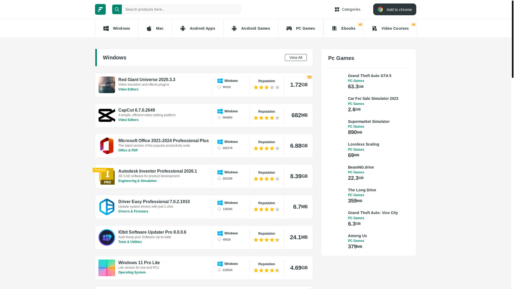Image resolution: width=514 pixels, height=289 pixels.
Task: Open IObit Software Updater Pro 8.0.0.6 link
Action: coord(152,232)
